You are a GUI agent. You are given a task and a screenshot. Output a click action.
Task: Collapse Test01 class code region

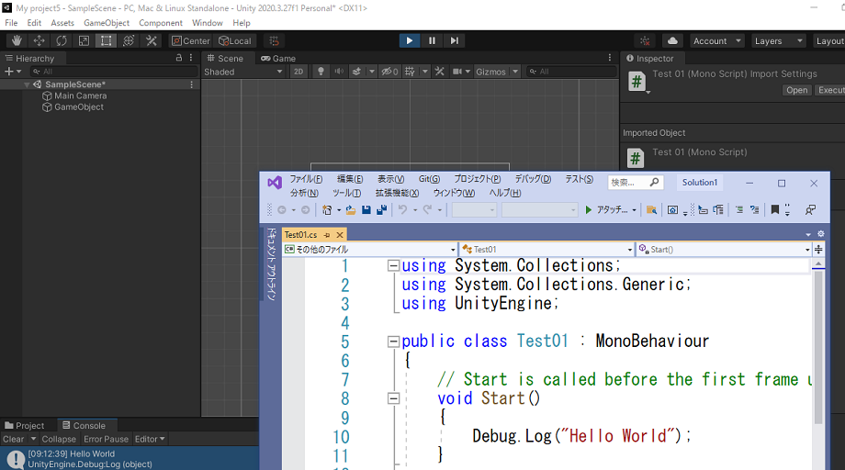pyautogui.click(x=393, y=341)
